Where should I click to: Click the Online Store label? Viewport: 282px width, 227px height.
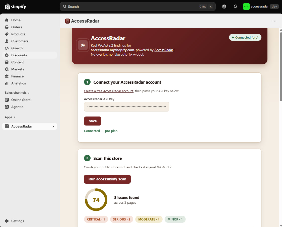pyautogui.click(x=21, y=100)
